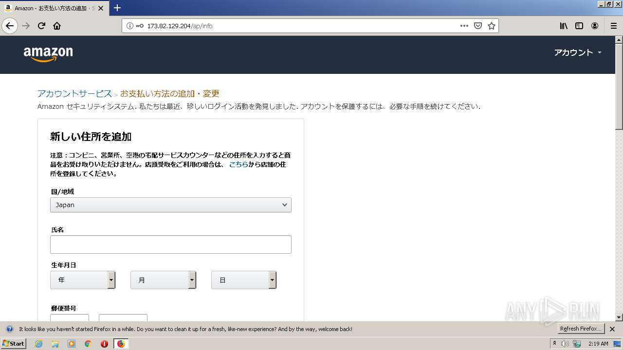Screen dimensions: 623x350
Task: Click the vertical scrollbar up arrow
Action: coord(619,39)
